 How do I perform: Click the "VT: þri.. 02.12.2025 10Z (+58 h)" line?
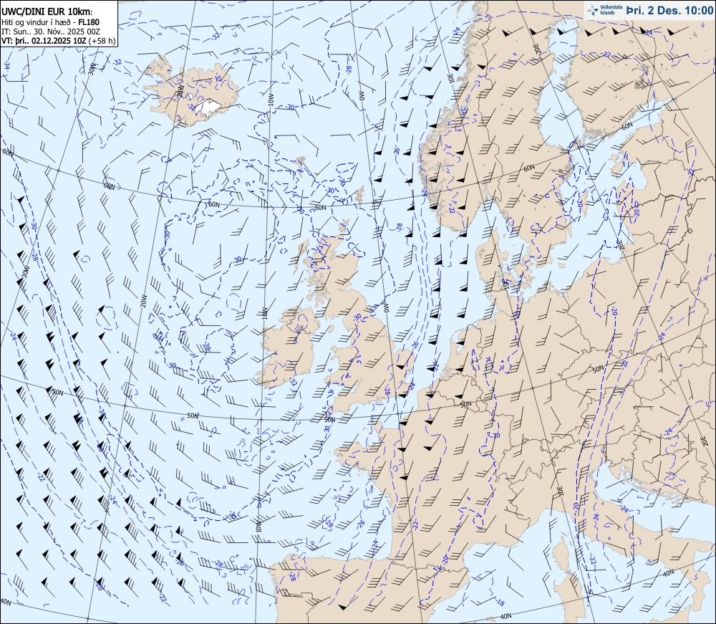click(x=59, y=40)
